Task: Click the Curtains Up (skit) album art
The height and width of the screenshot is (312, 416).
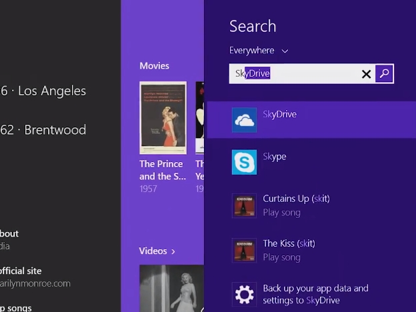Action: (x=244, y=205)
